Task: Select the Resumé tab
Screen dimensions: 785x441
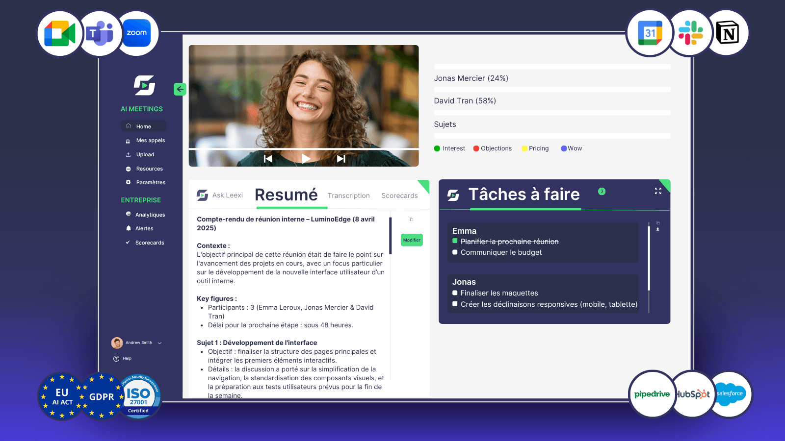Action: click(x=286, y=195)
